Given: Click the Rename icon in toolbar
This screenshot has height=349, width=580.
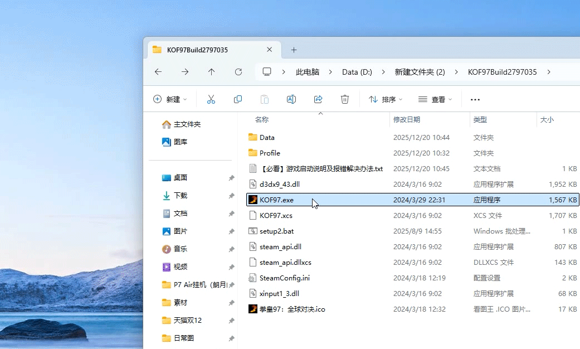Looking at the screenshot, I should 291,99.
